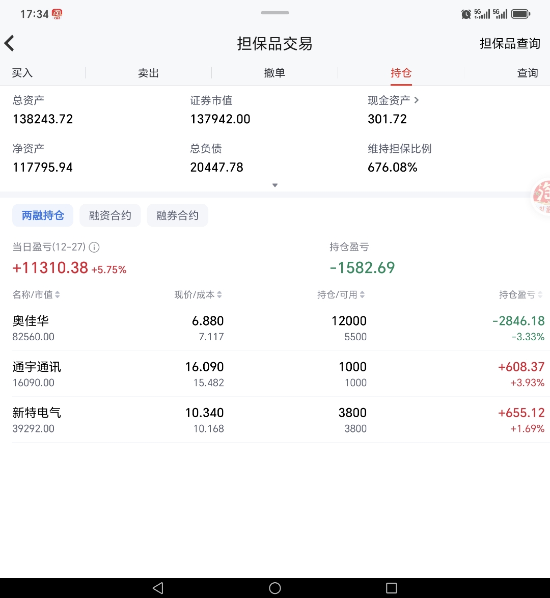Open the 当日盈亏 info tooltip icon
The image size is (550, 598).
click(94, 247)
